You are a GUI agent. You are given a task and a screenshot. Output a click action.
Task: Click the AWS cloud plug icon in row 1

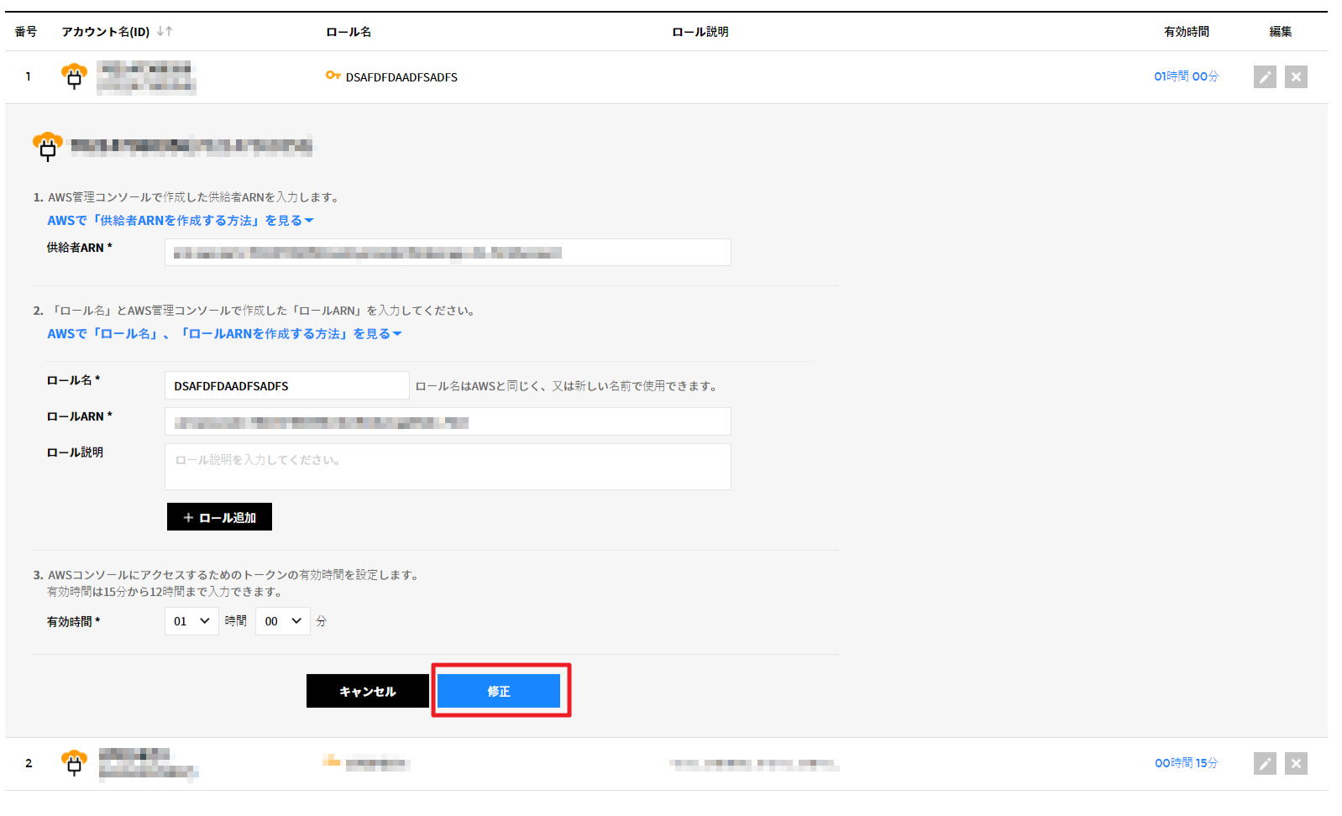click(74, 76)
